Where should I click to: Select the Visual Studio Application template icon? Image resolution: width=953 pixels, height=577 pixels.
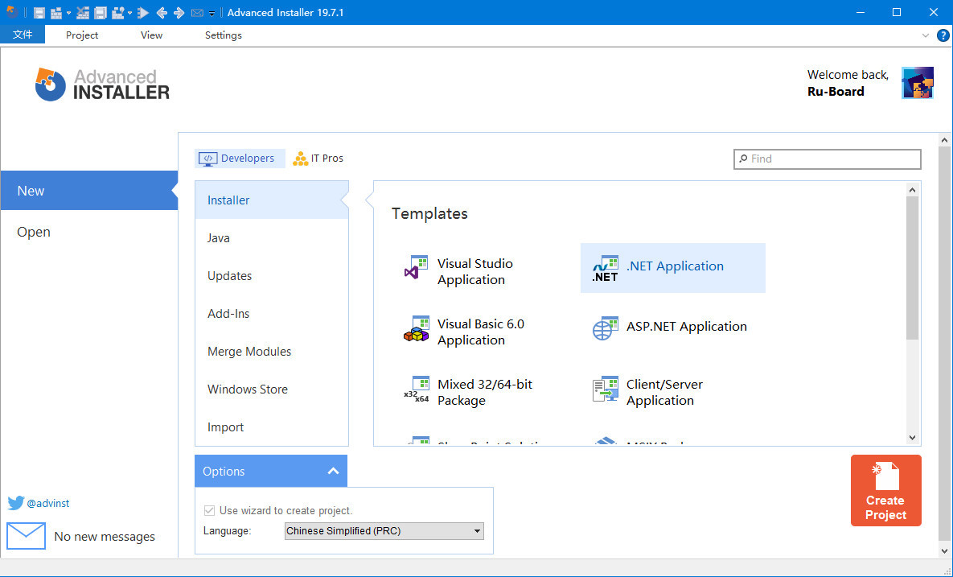tap(416, 267)
